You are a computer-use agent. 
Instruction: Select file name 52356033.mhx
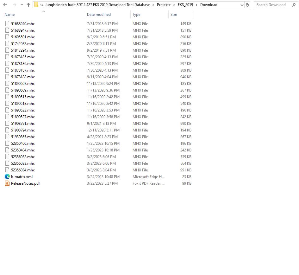pyautogui.click(x=23, y=163)
